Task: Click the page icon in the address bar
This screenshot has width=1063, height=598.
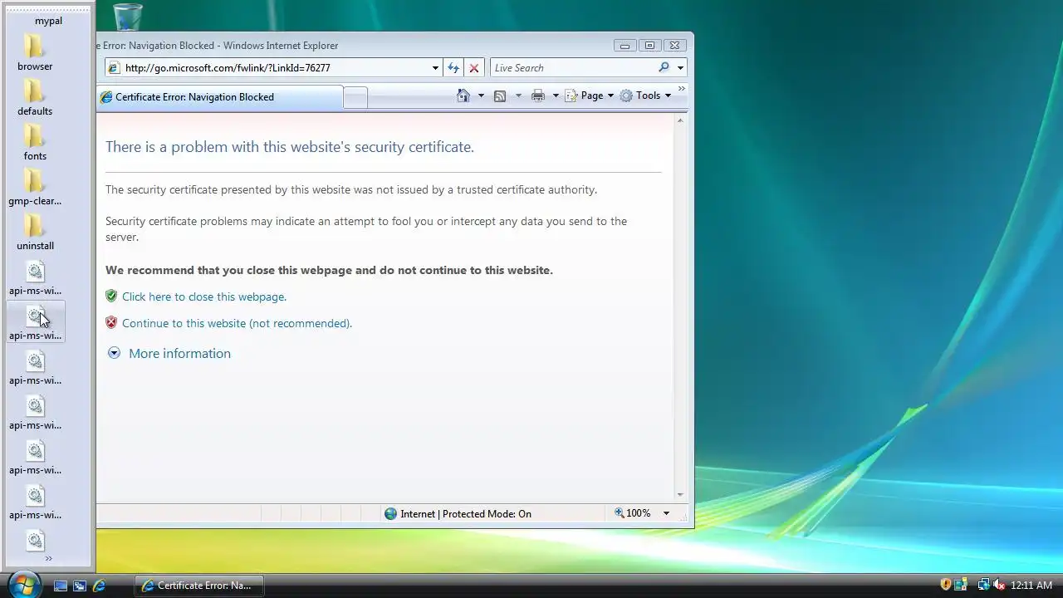Action: 115,68
